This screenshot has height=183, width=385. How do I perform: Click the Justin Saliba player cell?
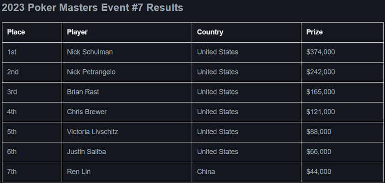pos(127,152)
